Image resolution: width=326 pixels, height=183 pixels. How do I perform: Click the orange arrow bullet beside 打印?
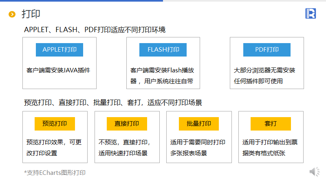12,14
